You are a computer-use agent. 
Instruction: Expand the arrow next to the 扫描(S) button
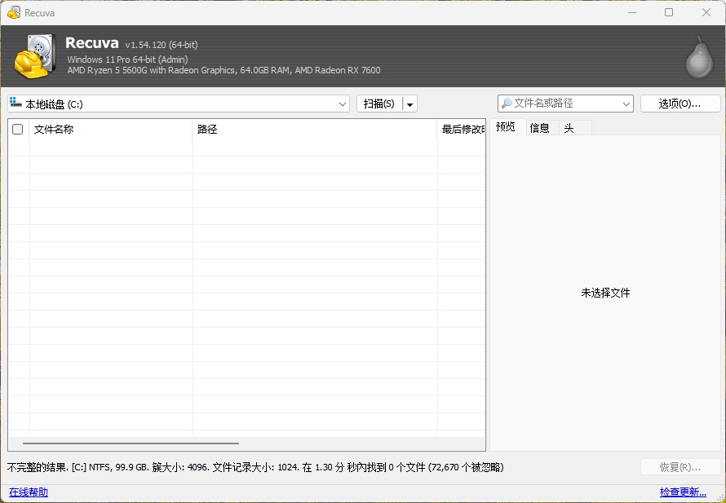tap(409, 104)
